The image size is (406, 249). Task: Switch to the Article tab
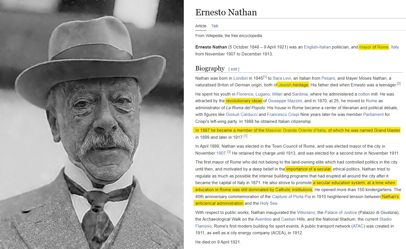201,26
